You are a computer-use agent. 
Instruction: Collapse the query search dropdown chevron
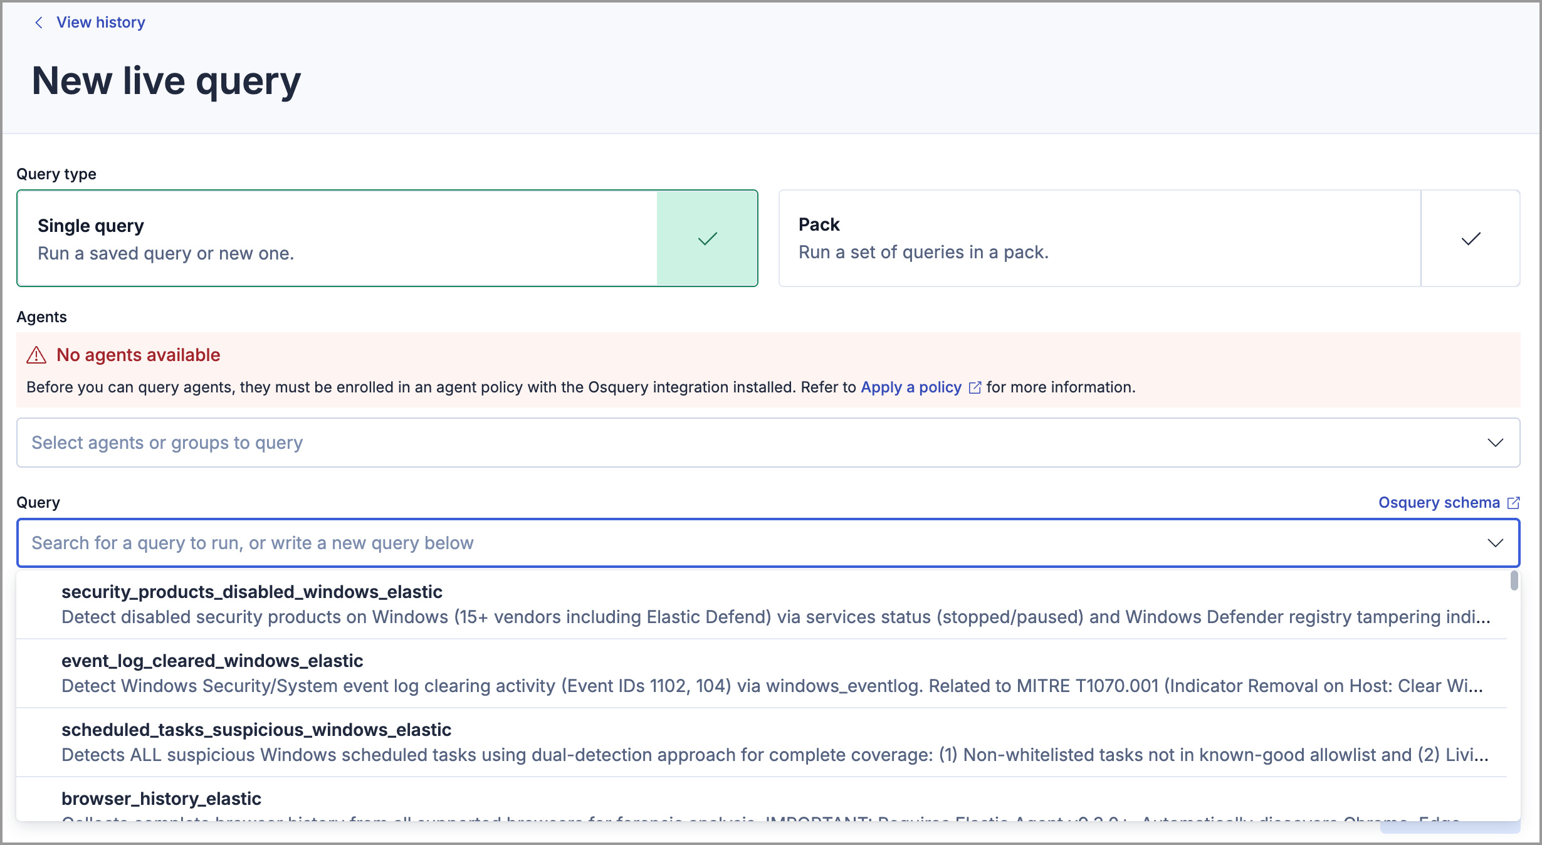click(1496, 543)
